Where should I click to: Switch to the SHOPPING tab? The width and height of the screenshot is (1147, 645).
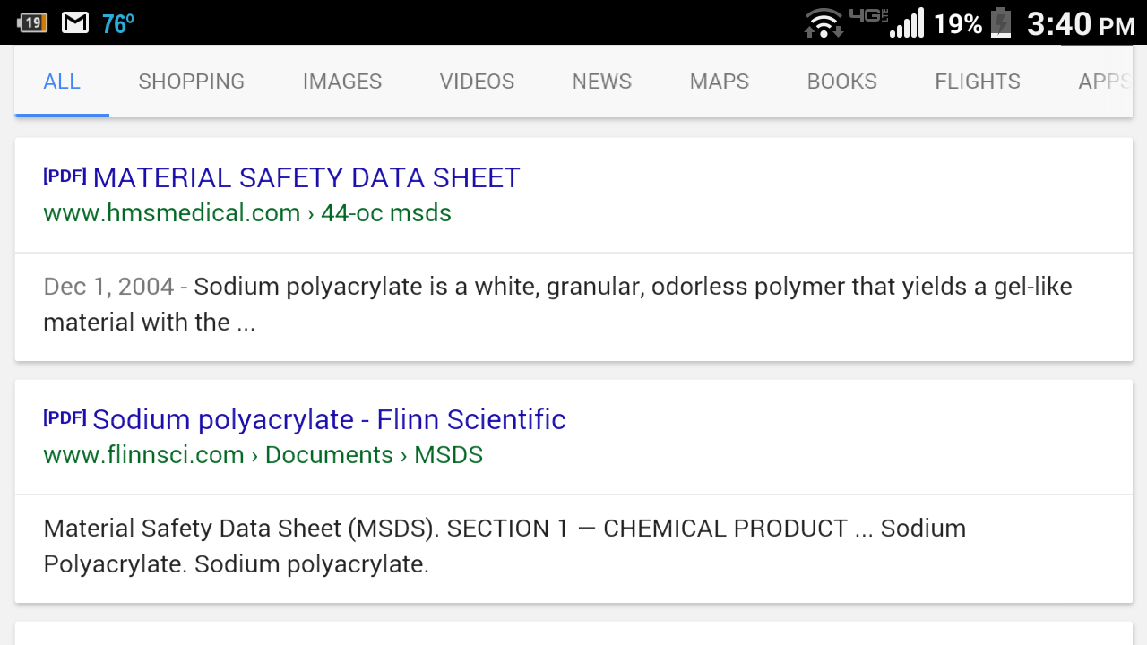pyautogui.click(x=191, y=81)
